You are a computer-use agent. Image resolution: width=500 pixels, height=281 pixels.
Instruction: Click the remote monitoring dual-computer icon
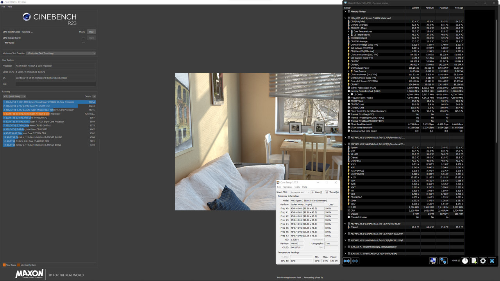coord(444,260)
